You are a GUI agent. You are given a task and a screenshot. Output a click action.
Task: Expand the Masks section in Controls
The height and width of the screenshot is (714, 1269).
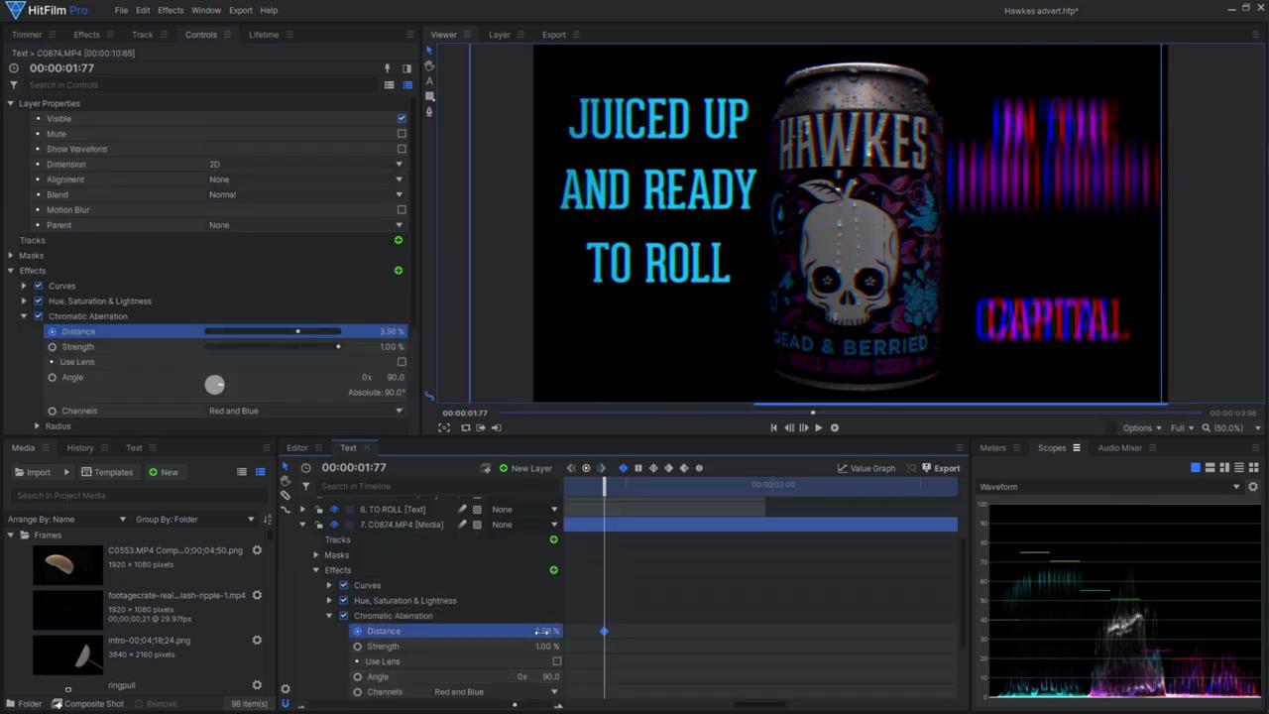[11, 256]
